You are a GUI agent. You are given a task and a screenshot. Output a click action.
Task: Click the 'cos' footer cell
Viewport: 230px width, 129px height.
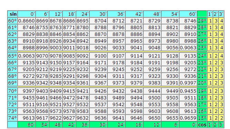pos(202,125)
